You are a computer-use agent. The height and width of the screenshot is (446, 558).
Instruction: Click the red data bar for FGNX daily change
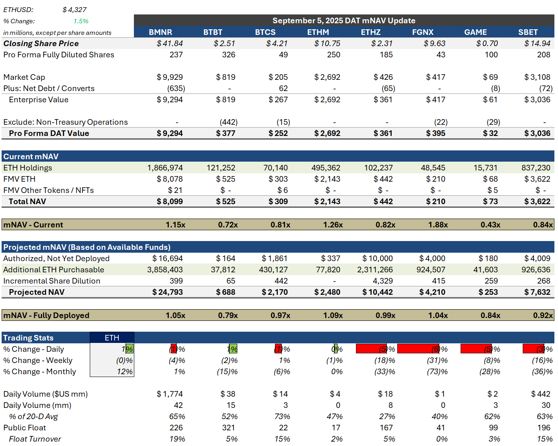point(418,349)
